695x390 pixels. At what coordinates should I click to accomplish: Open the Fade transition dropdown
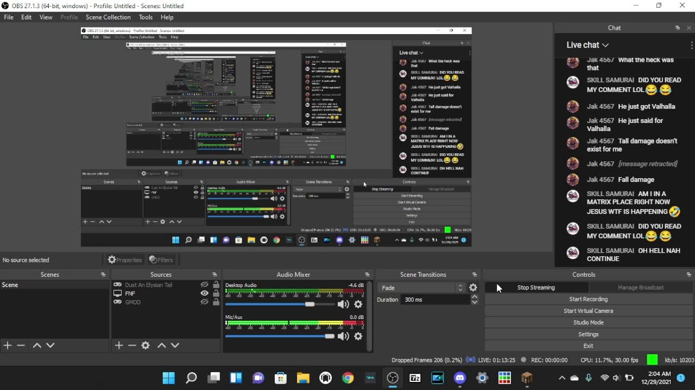click(x=422, y=288)
